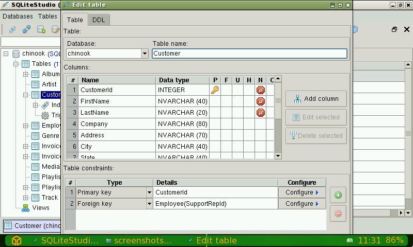Image resolution: width=413 pixels, height=247 pixels.
Task: Click the Artist table icon in the tree
Action: click(35, 84)
